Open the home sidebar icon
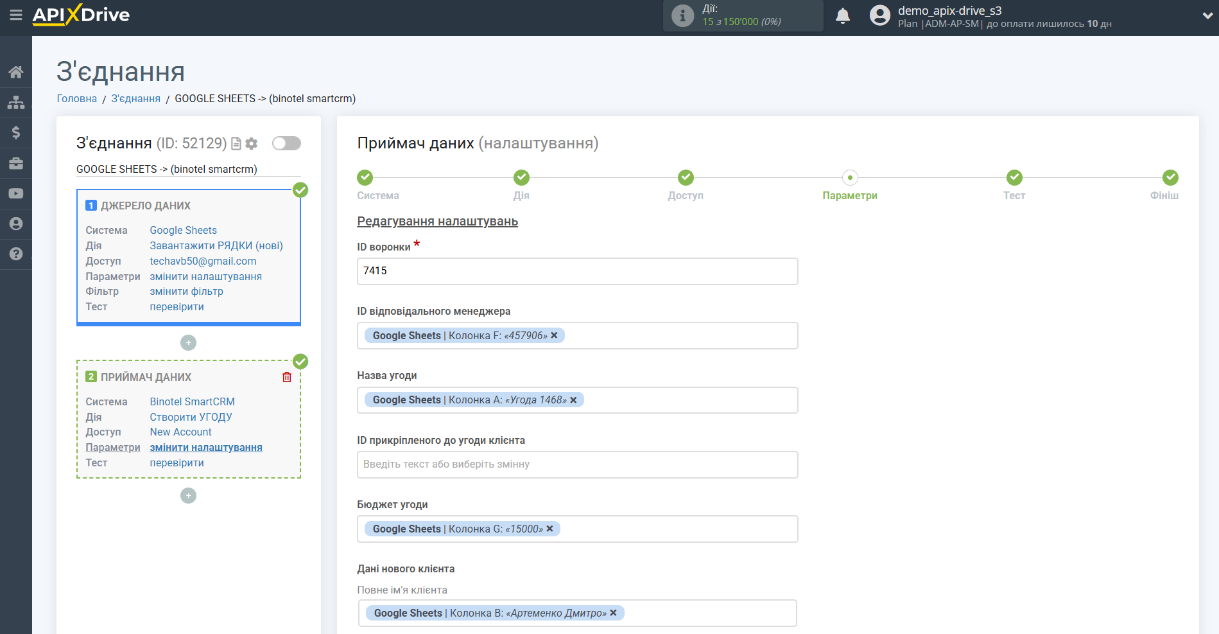This screenshot has height=634, width=1219. [16, 72]
